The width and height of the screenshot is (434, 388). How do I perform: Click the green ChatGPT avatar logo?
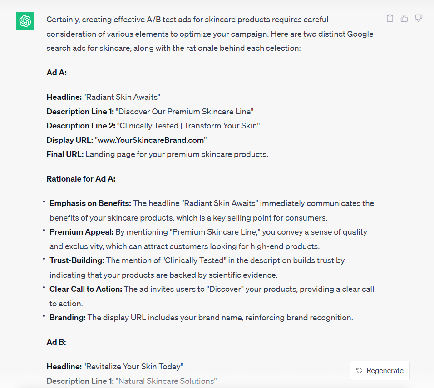[x=25, y=21]
